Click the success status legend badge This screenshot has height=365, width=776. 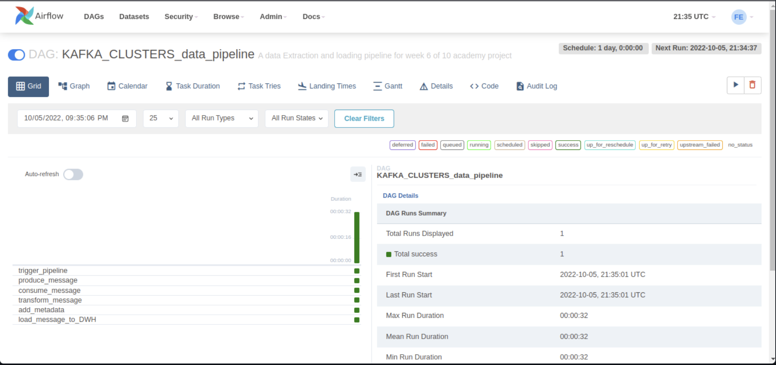(x=568, y=145)
